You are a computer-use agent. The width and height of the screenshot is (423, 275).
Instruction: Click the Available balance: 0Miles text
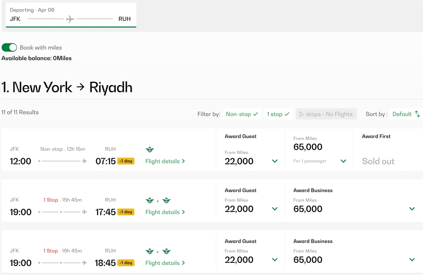37,58
